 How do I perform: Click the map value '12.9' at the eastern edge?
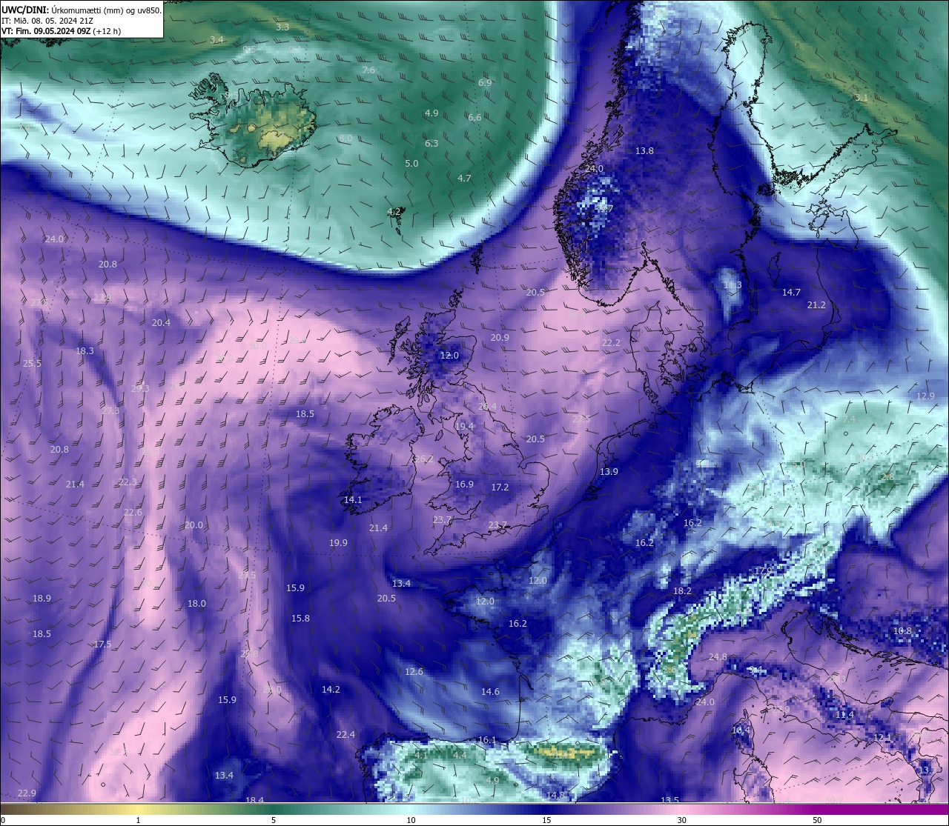pyautogui.click(x=925, y=396)
